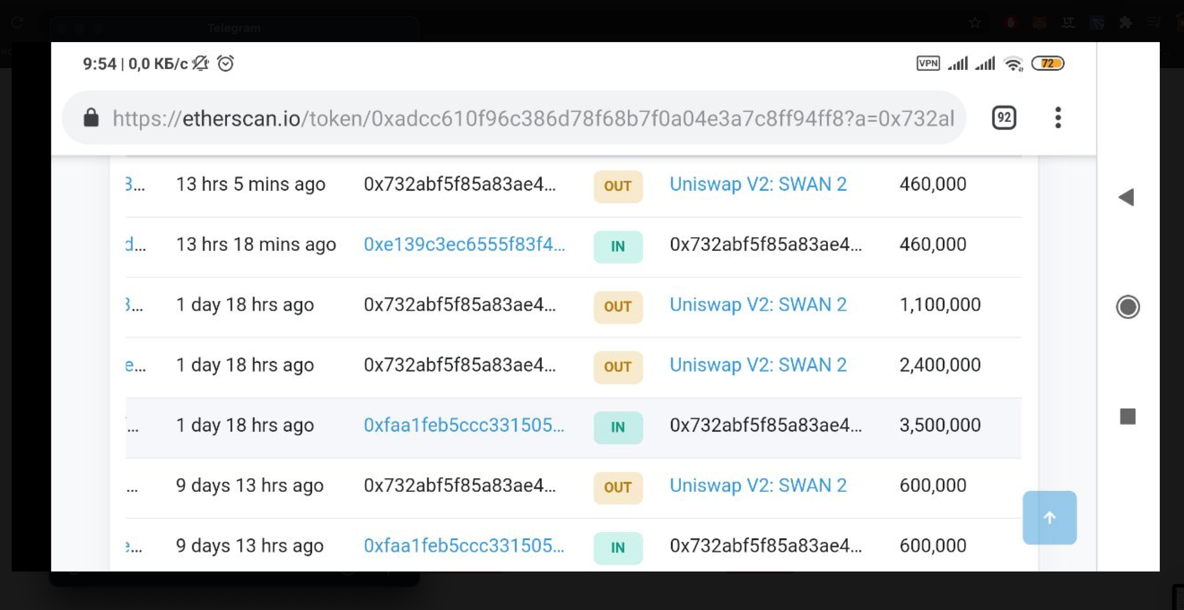Click the alarm clock status icon
The height and width of the screenshot is (610, 1184).
coord(225,63)
